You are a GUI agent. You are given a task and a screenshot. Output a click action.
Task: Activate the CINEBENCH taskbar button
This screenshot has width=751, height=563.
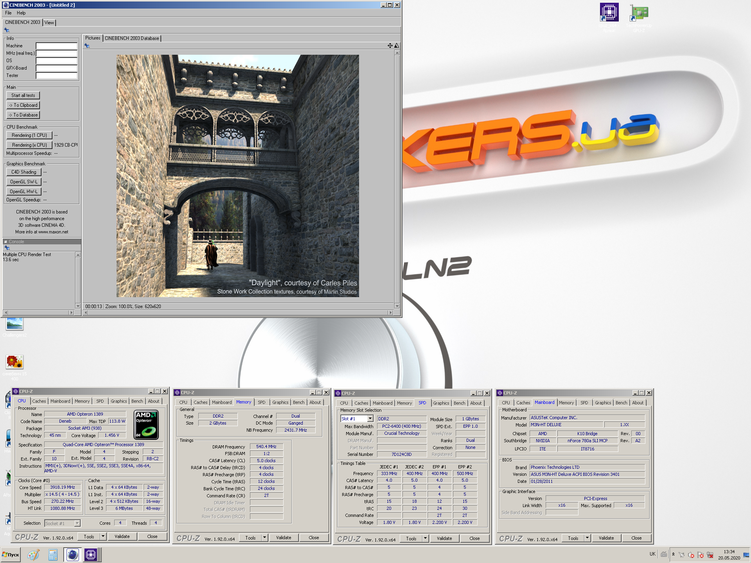(72, 554)
